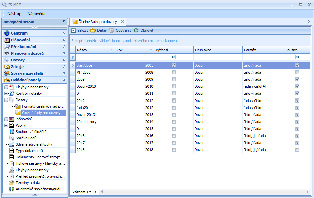Click the magnifier icon beside Přezkoumání

click(7, 47)
